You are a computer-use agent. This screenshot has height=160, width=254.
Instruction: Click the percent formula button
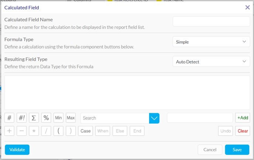click(46, 118)
